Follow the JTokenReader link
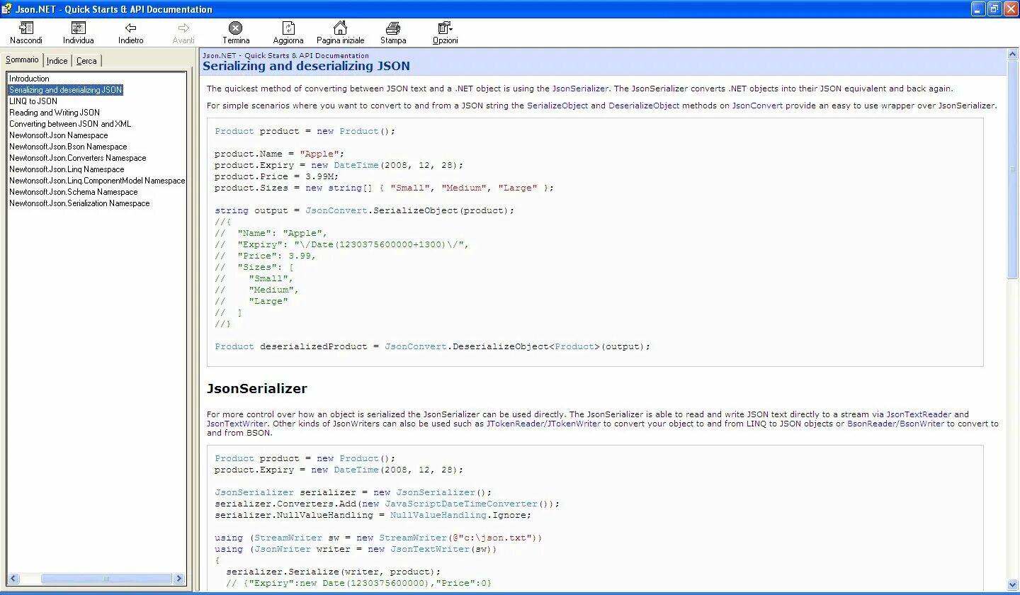 coord(513,424)
